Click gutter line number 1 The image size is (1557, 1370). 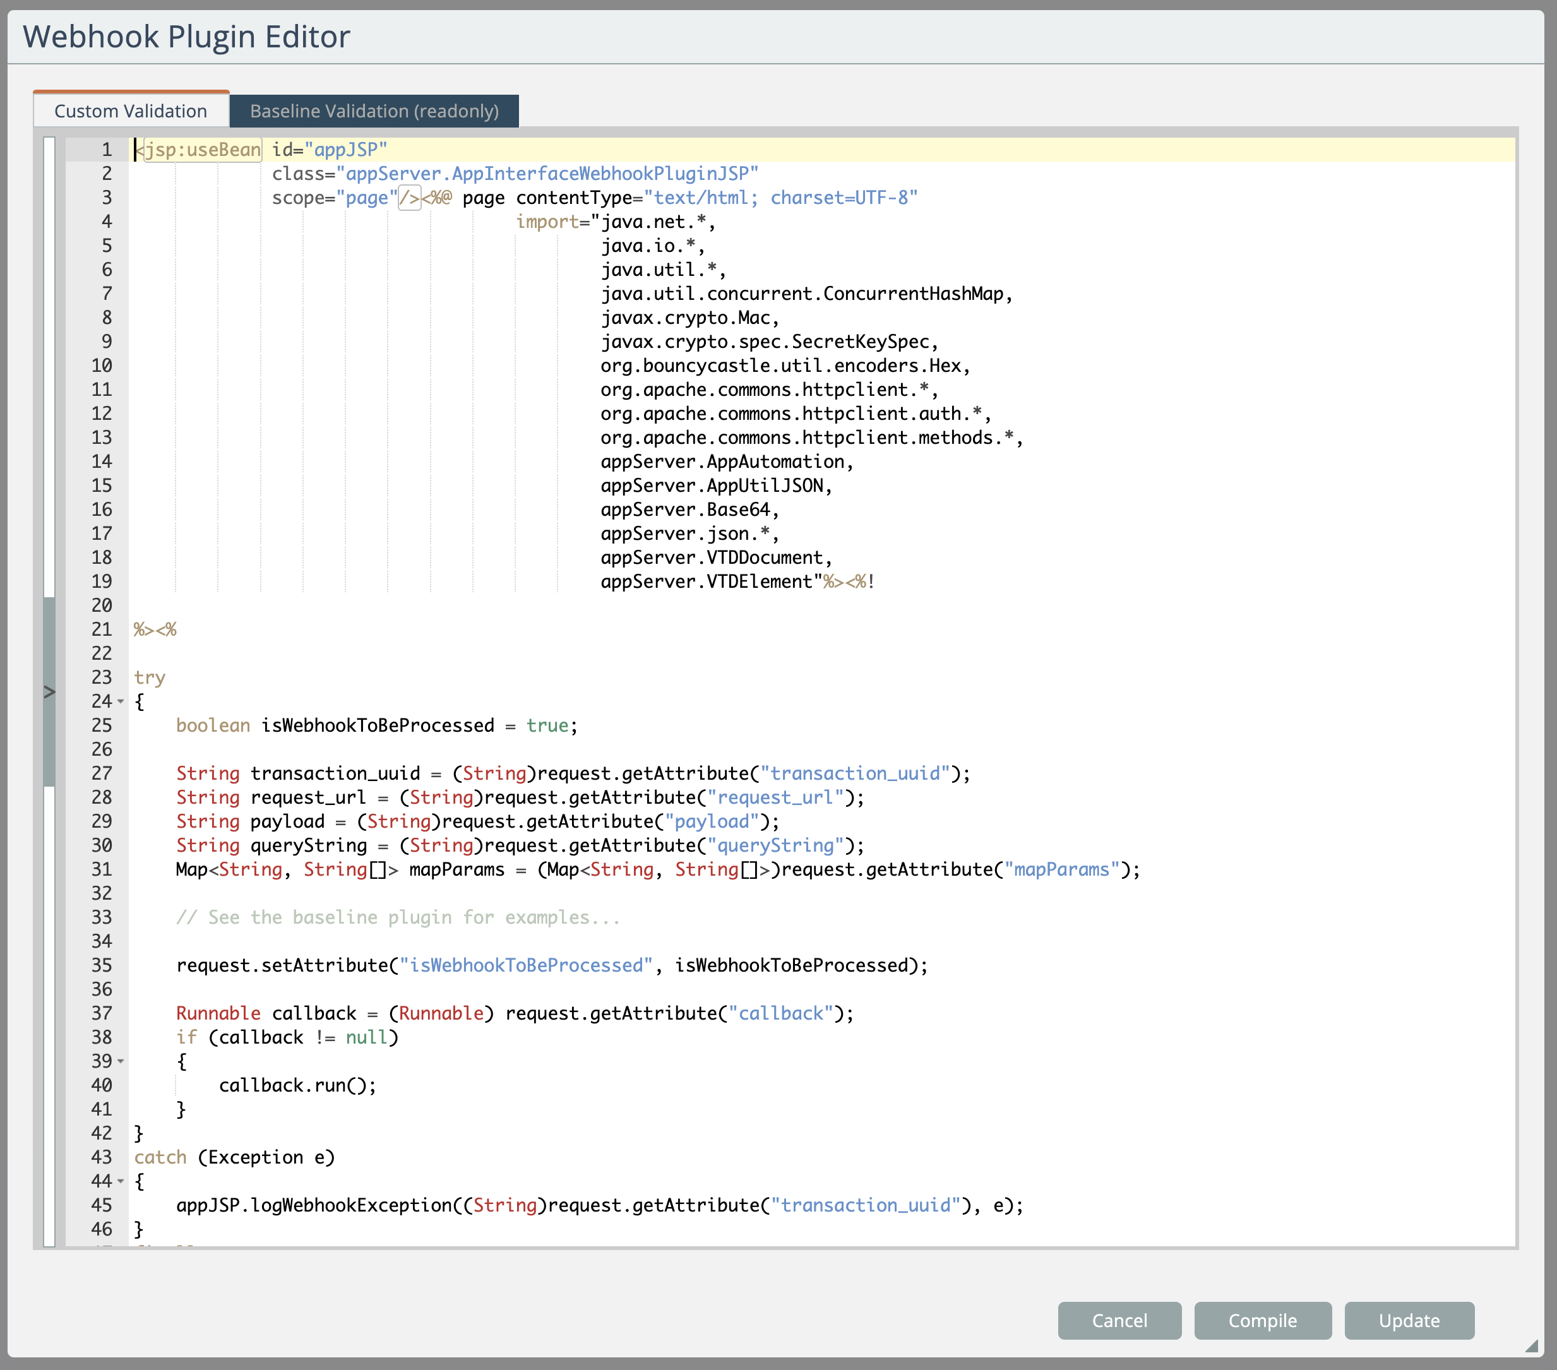(107, 150)
